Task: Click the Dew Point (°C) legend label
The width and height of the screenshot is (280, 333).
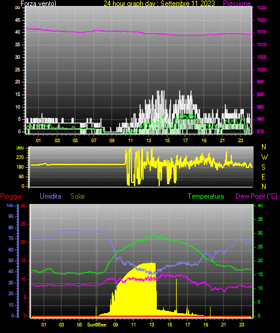Action: coord(257,196)
